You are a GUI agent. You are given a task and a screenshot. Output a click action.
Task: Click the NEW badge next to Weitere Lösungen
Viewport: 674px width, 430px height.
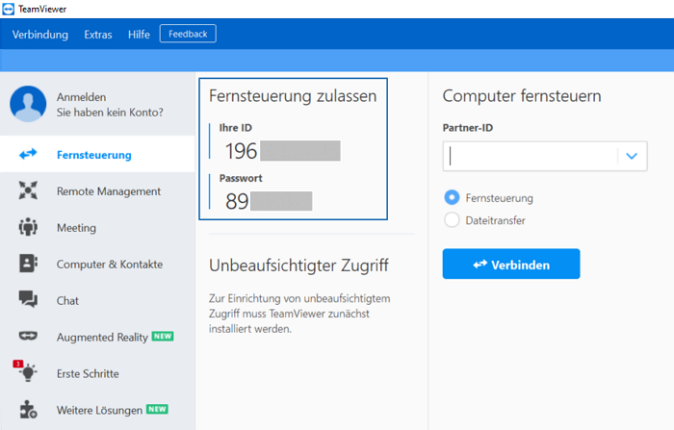[x=157, y=409]
